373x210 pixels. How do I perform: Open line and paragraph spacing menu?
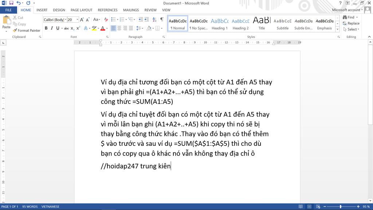pos(140,28)
